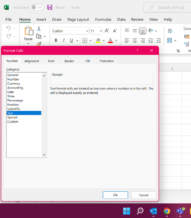
Task: Switch to the Insert ribbon tab
Action: coord(41,20)
